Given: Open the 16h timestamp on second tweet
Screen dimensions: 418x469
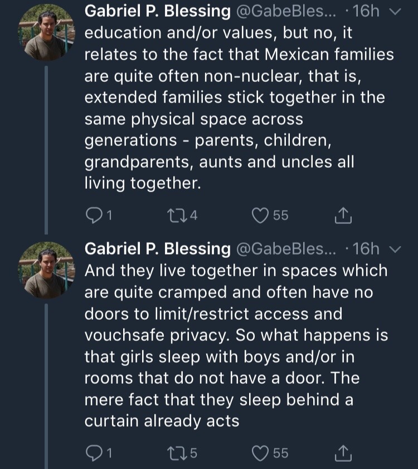Looking at the screenshot, I should 367,249.
